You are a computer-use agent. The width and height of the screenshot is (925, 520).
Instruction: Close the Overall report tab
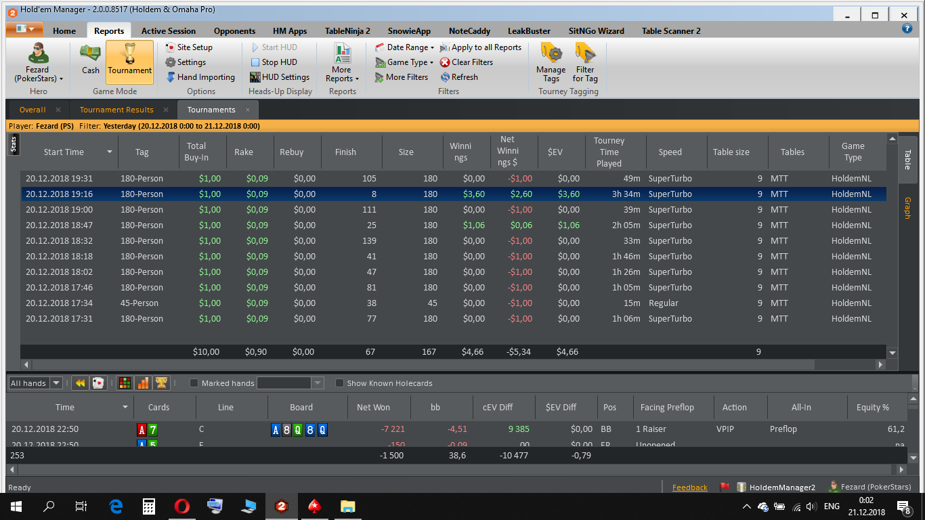pos(58,110)
